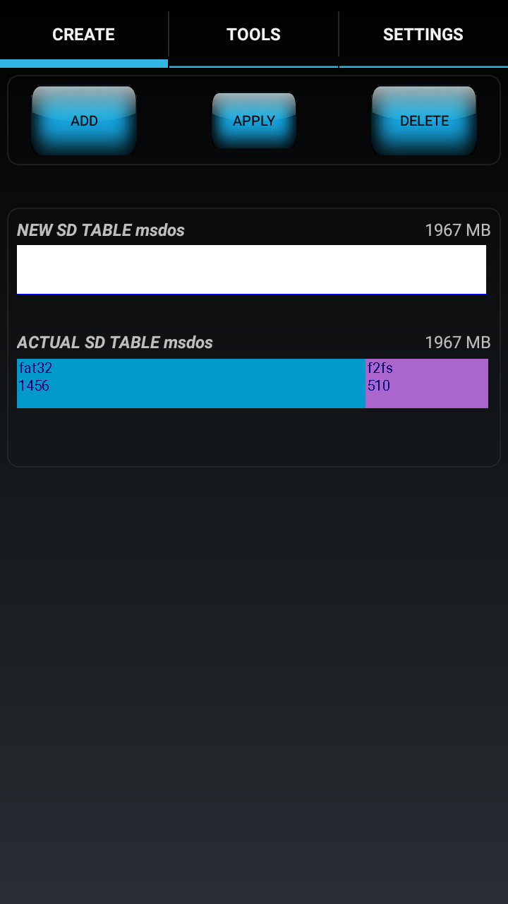The image size is (508, 904).
Task: Tap the thin underline beneath the SETTINGS tab
Action: [423, 66]
